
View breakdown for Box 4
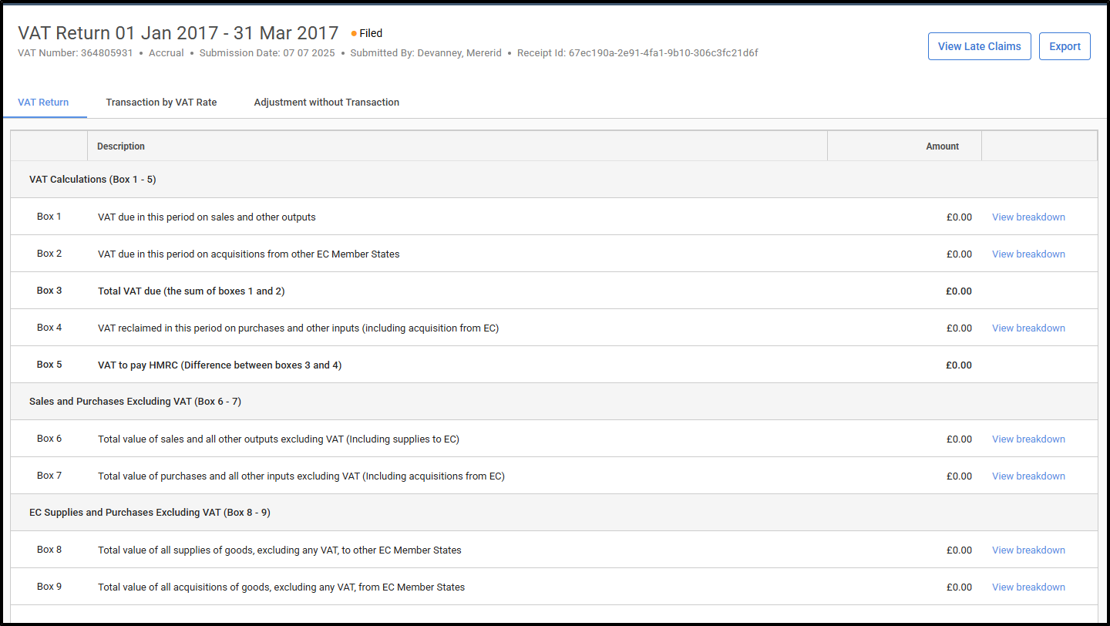coord(1028,328)
